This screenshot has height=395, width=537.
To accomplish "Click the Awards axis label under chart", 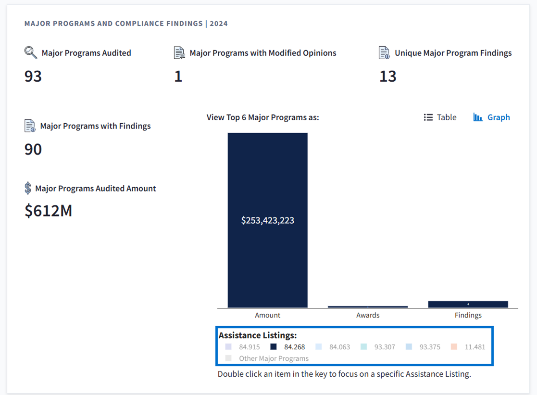I will click(x=368, y=315).
